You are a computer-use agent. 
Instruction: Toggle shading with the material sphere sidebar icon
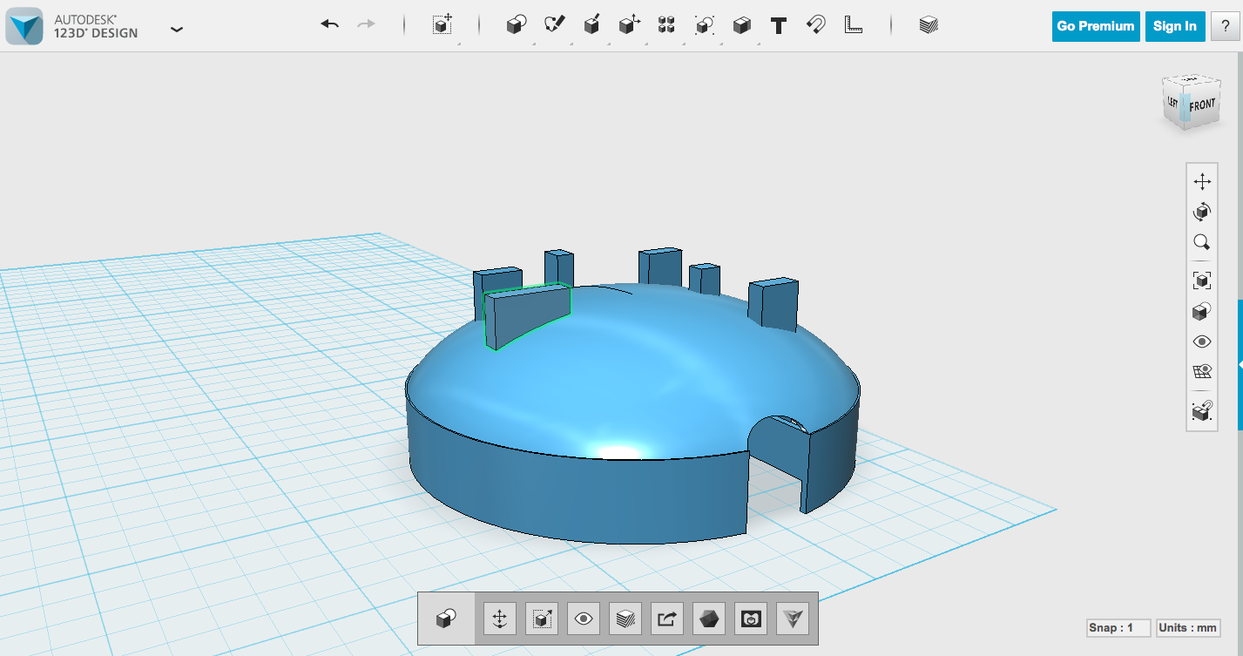(x=1202, y=311)
